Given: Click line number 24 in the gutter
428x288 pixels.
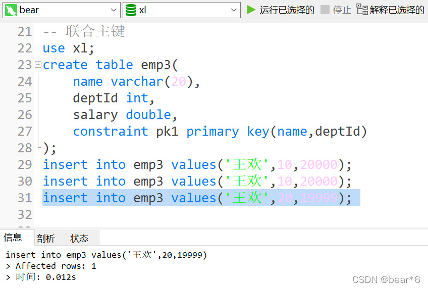Looking at the screenshot, I should (25, 82).
